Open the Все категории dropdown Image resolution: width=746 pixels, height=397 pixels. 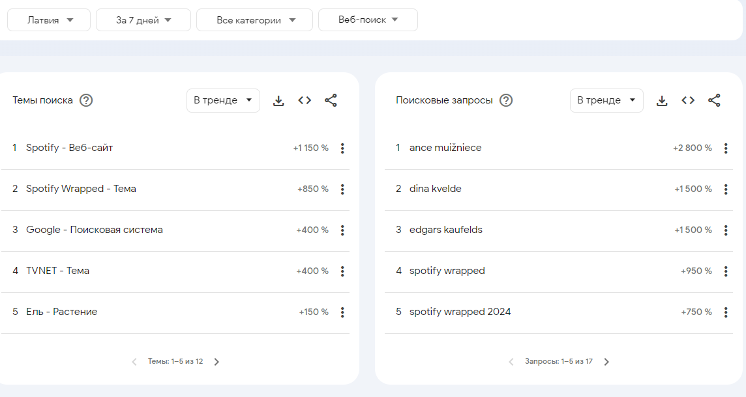click(254, 20)
